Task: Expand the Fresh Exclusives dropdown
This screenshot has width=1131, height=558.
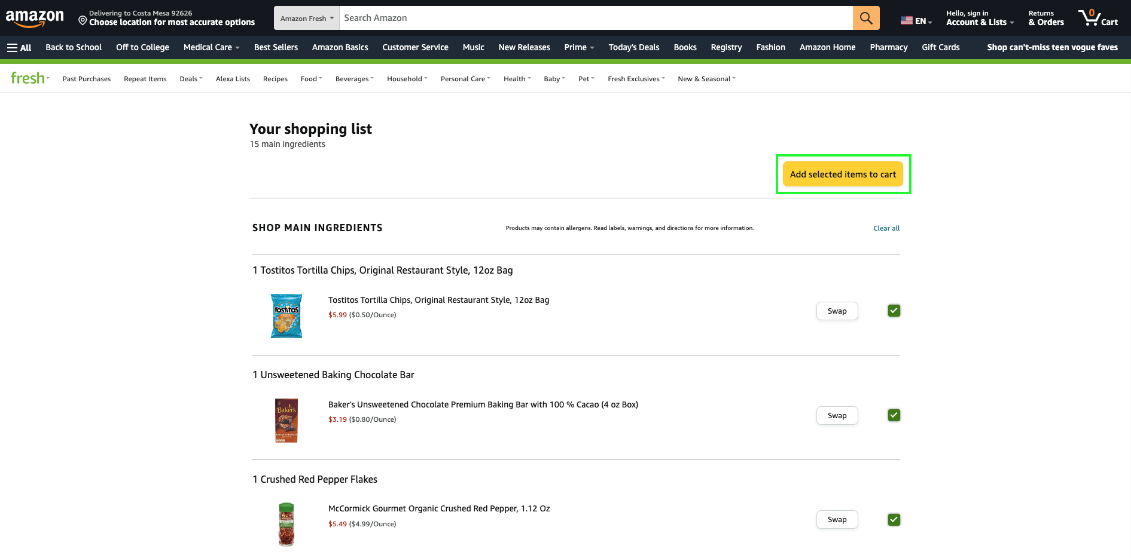Action: pyautogui.click(x=636, y=79)
